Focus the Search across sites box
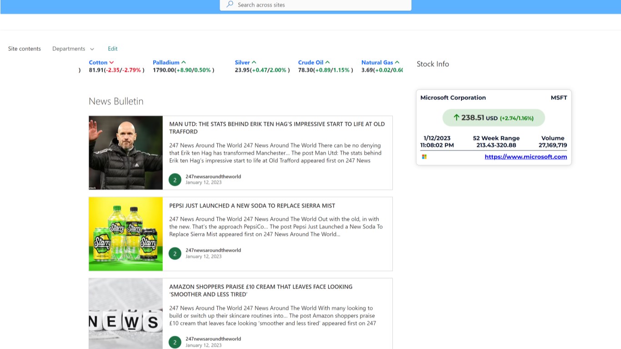 click(316, 5)
